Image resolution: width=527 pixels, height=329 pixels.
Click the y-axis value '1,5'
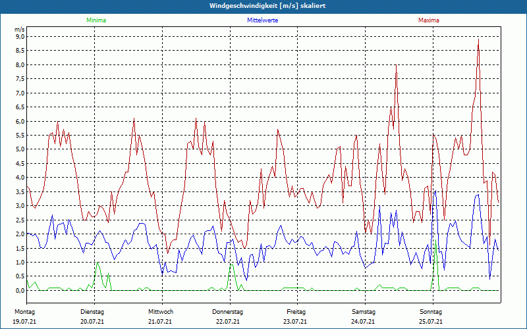[20, 248]
